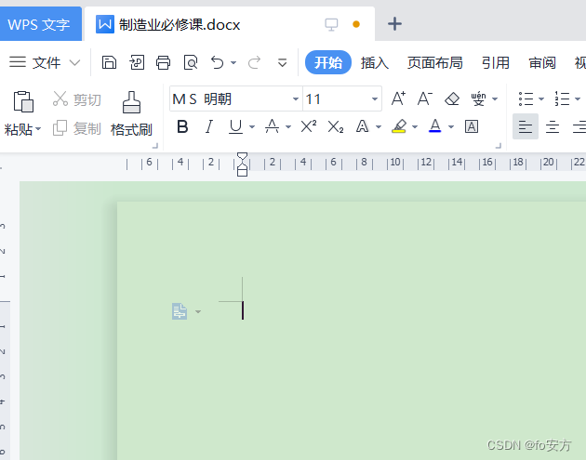Click the Format Painter brush icon
The width and height of the screenshot is (586, 460).
click(131, 102)
